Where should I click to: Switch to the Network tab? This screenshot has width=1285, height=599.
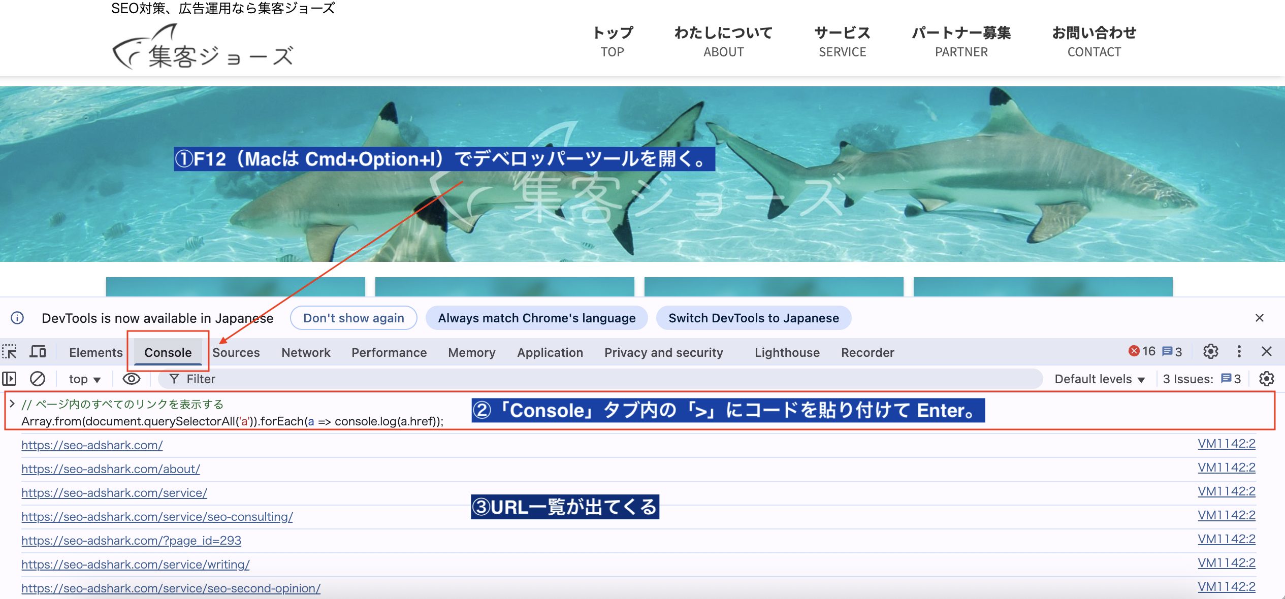[305, 352]
